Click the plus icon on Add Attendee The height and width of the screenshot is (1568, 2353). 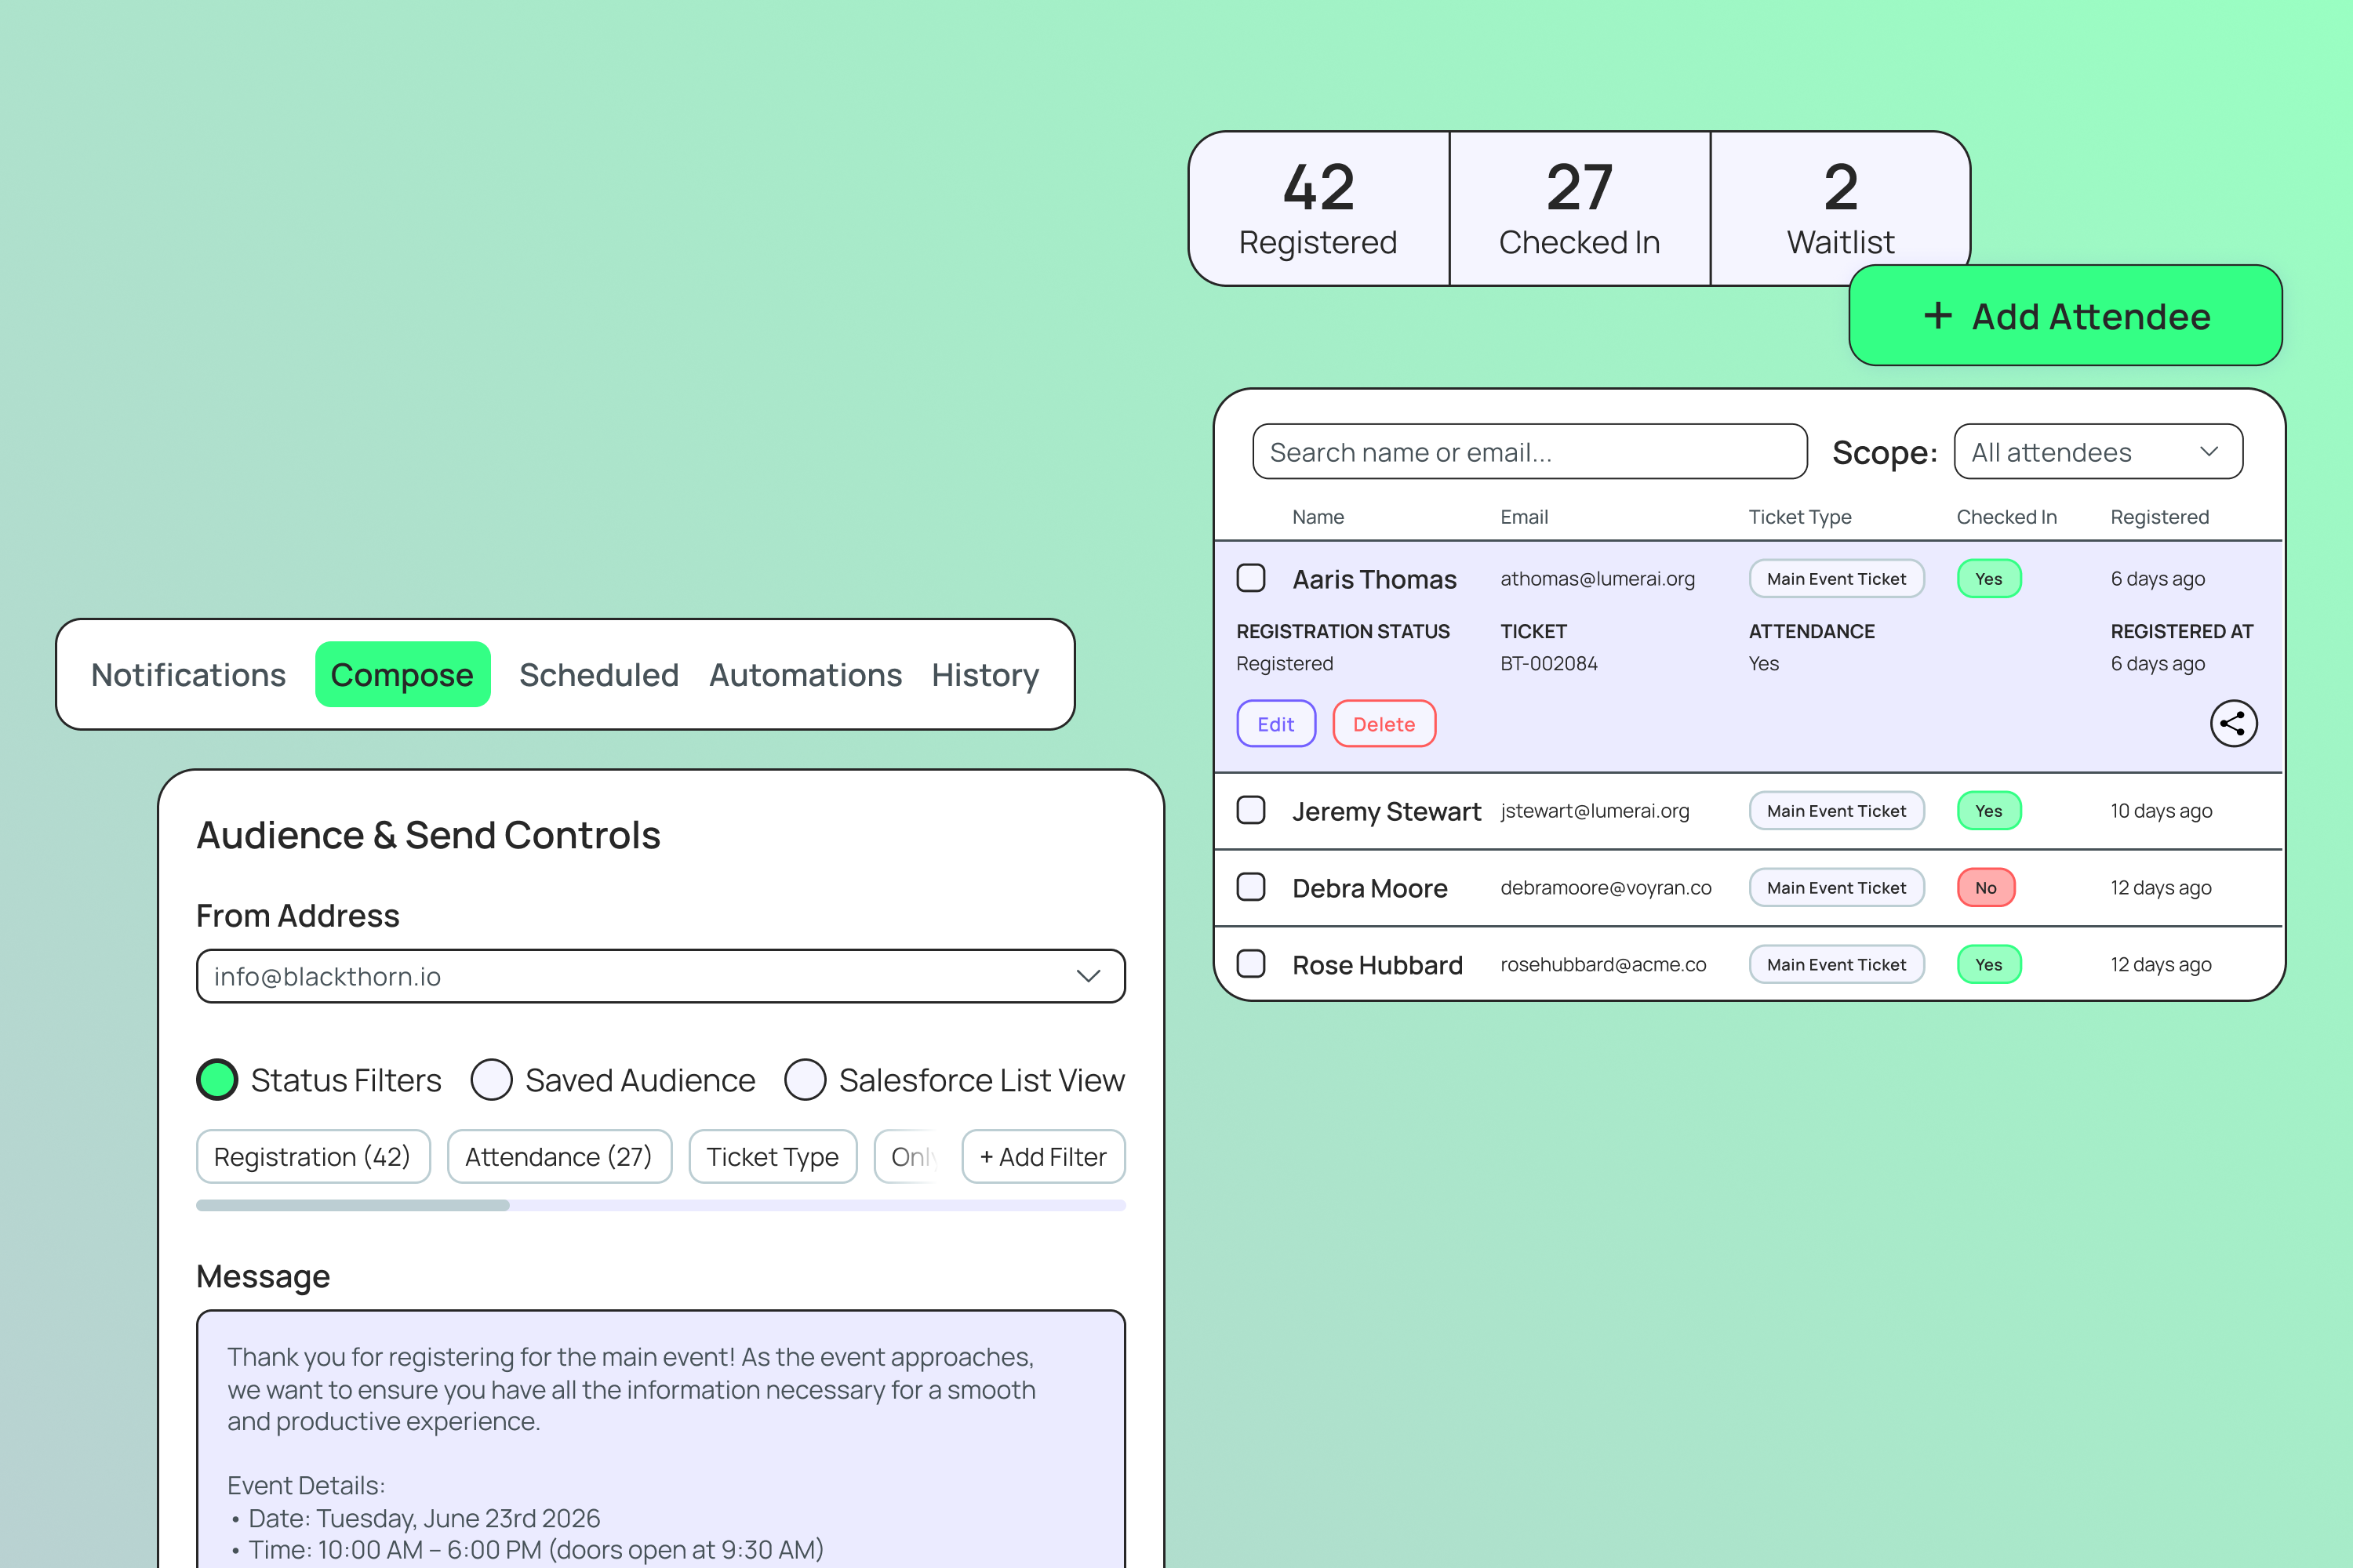click(x=1938, y=316)
